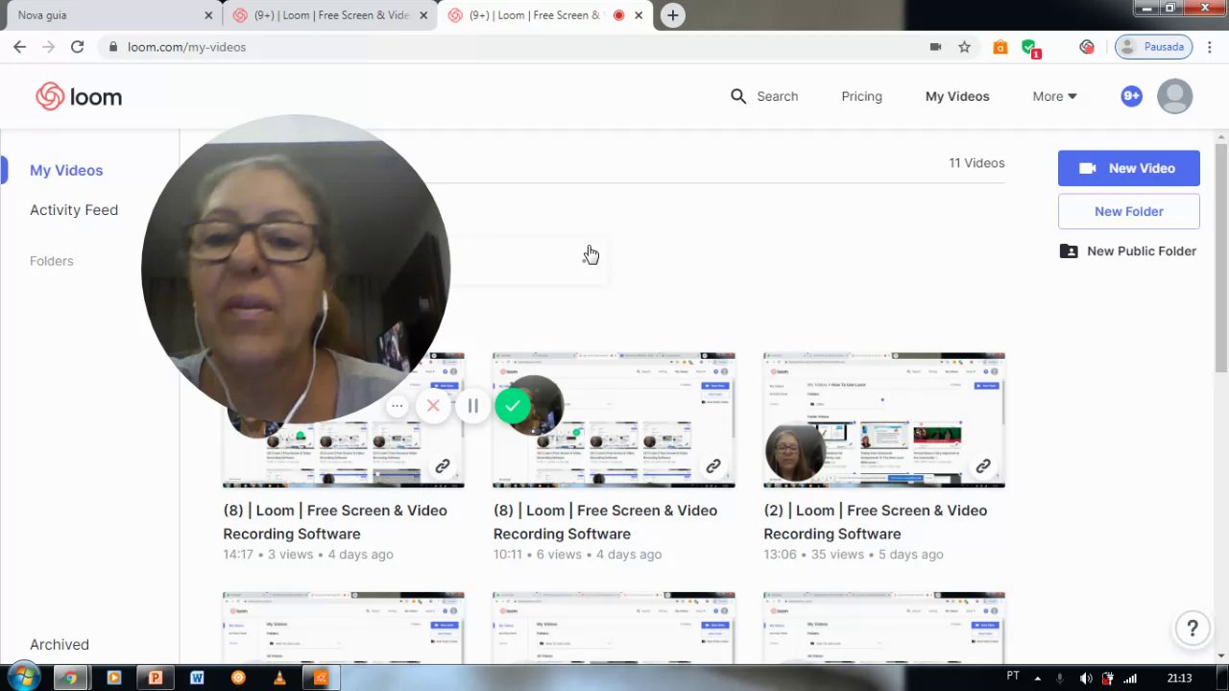Open My Videos in the top navigation
Viewport: 1229px width, 691px height.
[957, 96]
